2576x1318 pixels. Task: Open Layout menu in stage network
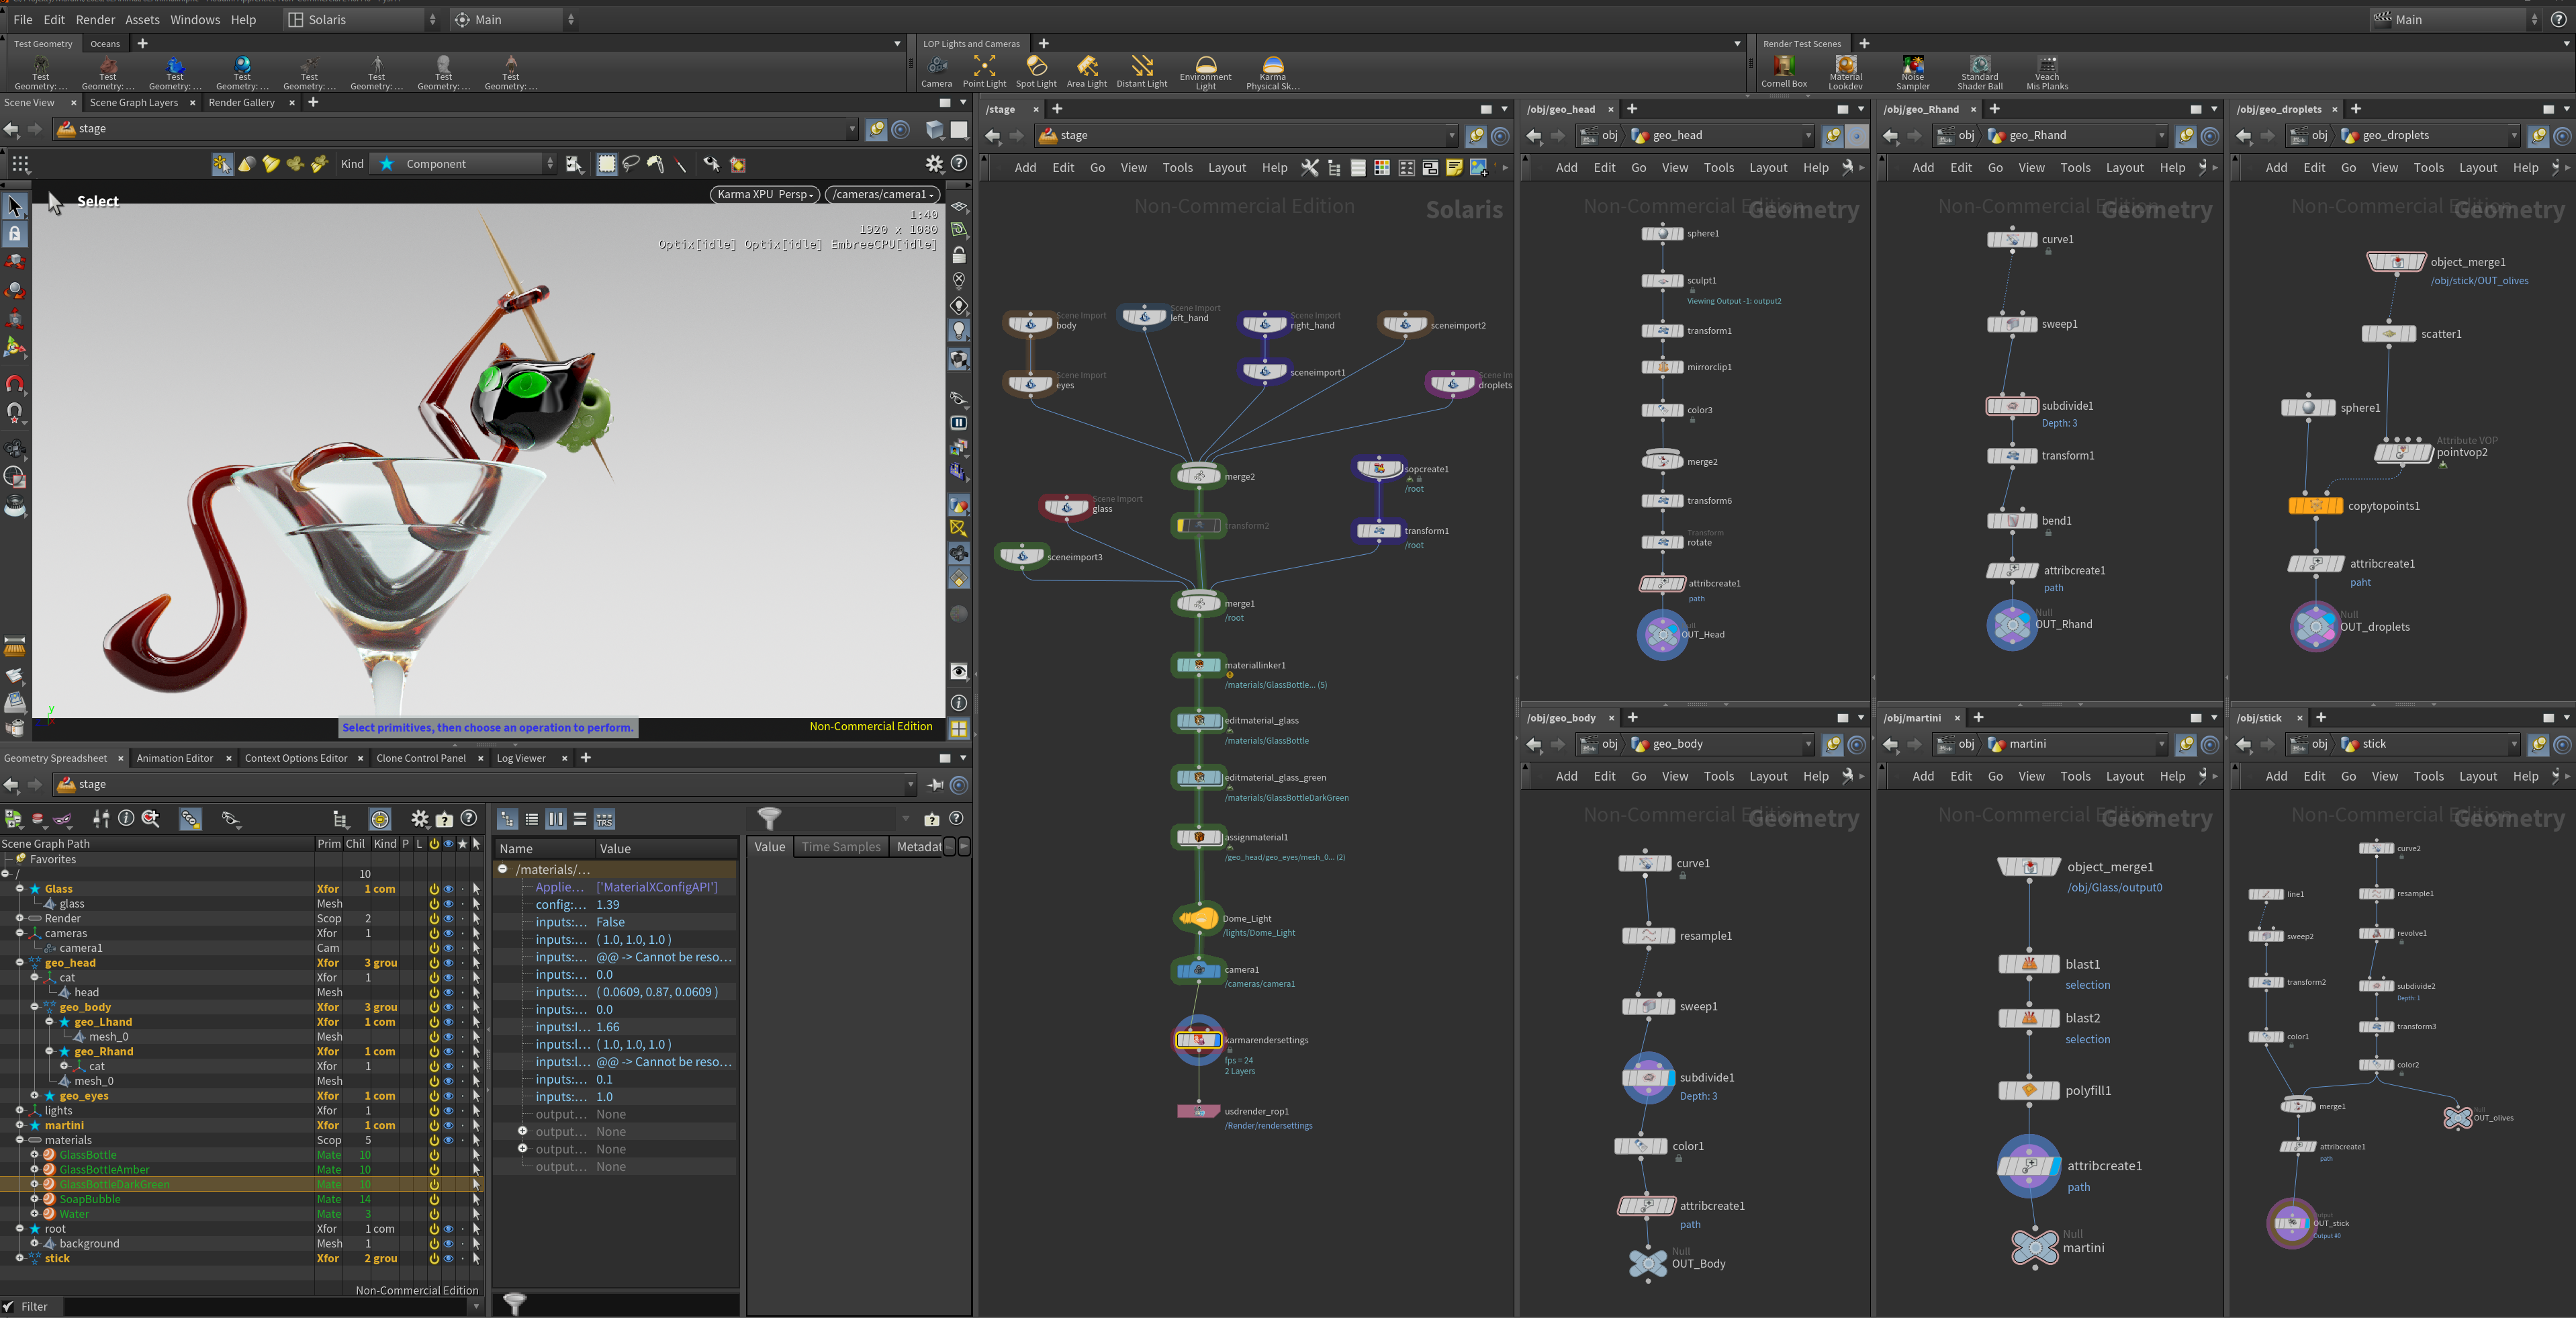1226,168
